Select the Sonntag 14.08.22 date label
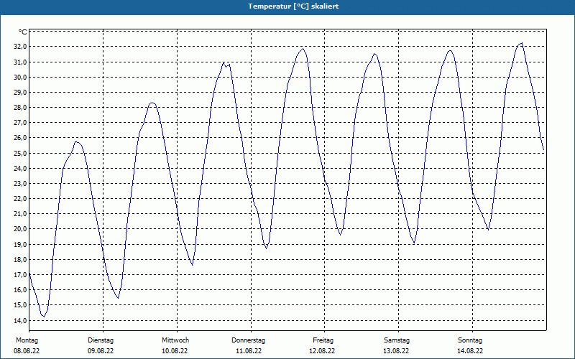Screen dimensions: 575x359 tap(470, 345)
